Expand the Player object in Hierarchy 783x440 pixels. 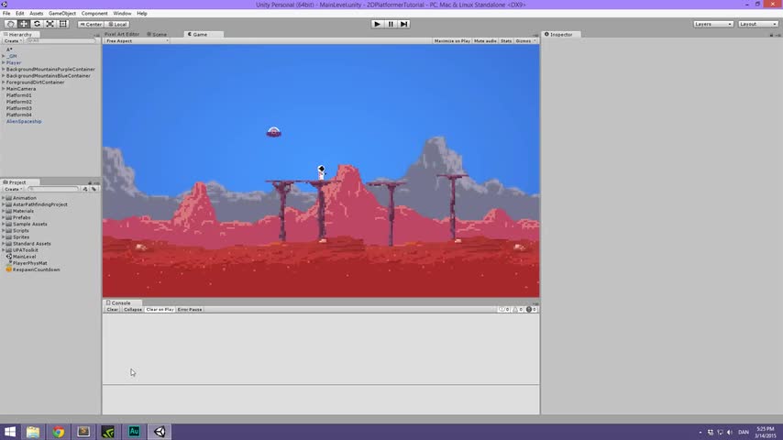4,63
